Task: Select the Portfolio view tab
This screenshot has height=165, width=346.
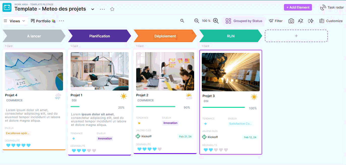Action: click(43, 21)
